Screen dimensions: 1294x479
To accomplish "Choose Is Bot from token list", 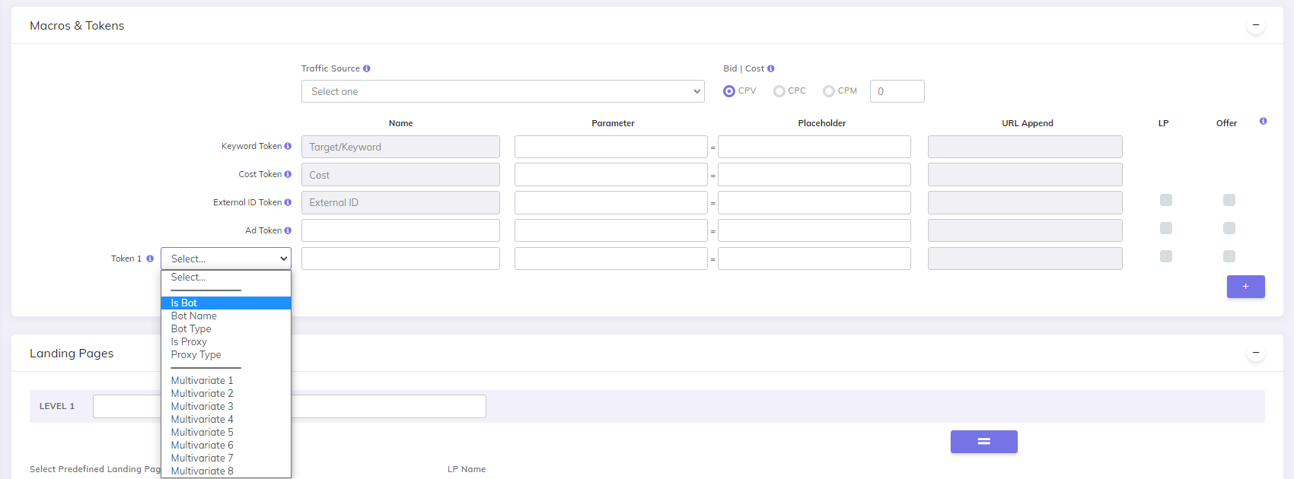I will pos(225,303).
